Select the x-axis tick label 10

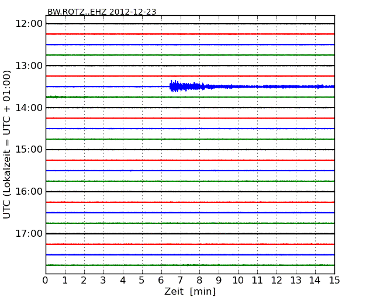[x=238, y=281]
